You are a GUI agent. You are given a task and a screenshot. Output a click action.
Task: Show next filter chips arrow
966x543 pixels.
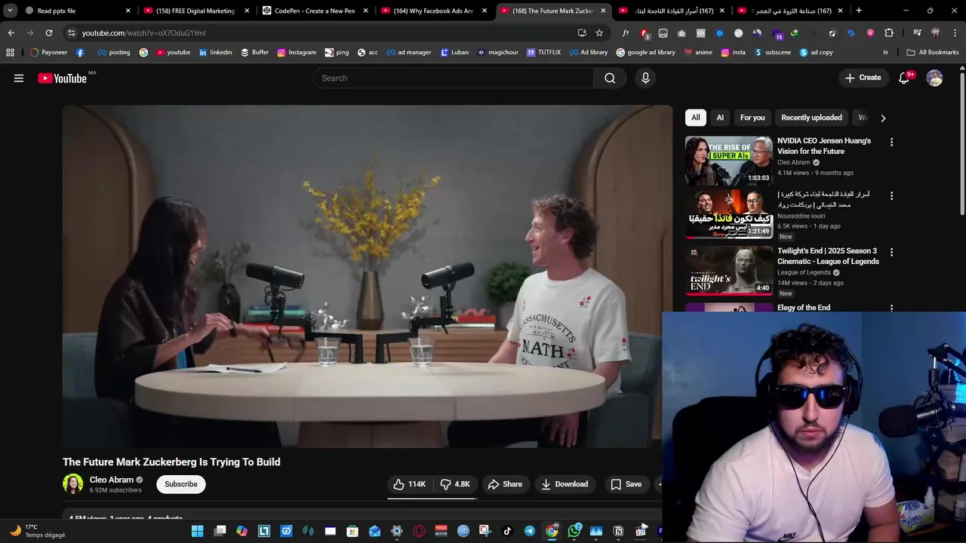point(883,118)
